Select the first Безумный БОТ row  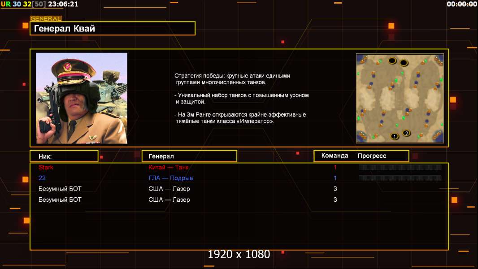tap(239, 189)
